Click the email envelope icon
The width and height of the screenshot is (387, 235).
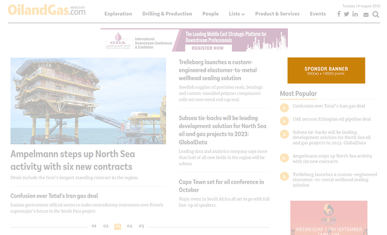point(366,15)
